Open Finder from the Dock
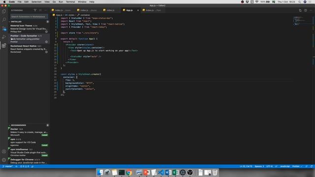 (x=100, y=173)
